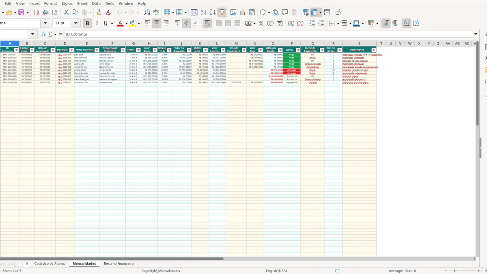Screen dimensions: 487x274
Task: Click Insert Hyperlink globe icon
Action: tap(276, 12)
